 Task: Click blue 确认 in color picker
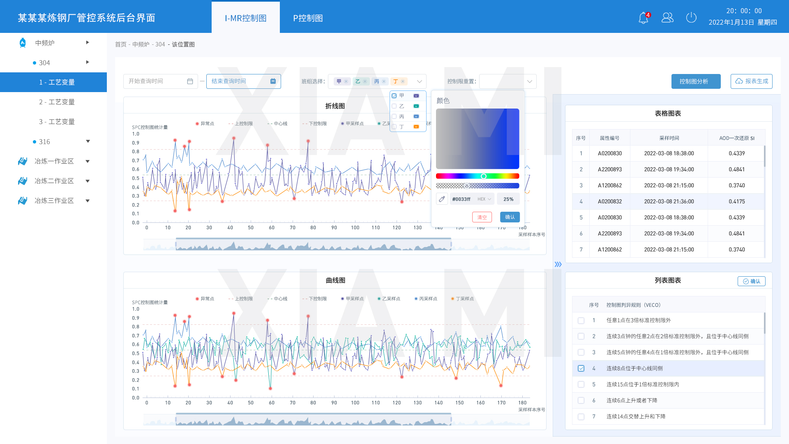(510, 217)
